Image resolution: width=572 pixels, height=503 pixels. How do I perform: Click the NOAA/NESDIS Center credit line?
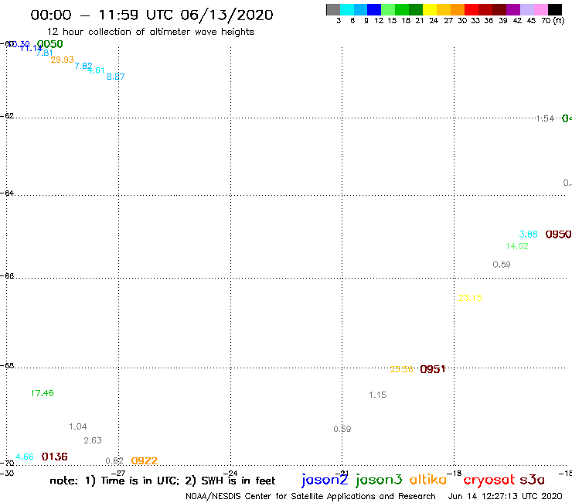point(311,497)
